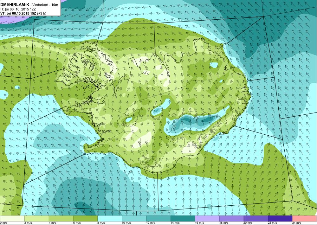317x225 pixels.
Task: Select the "Vindarkort - 10m" map title text
Action: click(x=45, y=5)
